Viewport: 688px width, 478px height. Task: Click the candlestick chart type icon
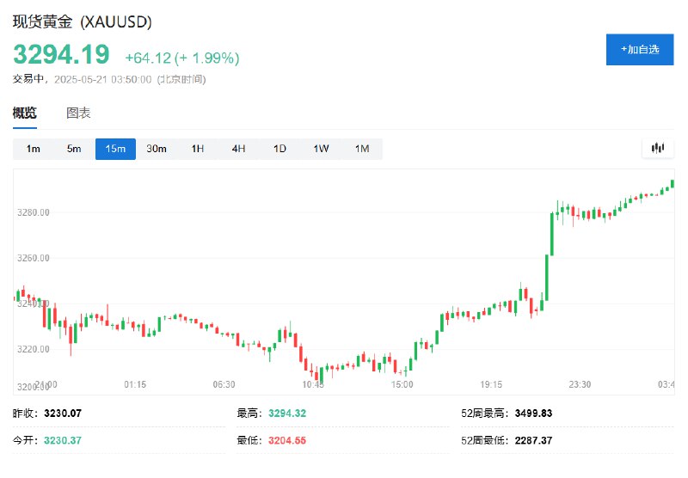[657, 148]
